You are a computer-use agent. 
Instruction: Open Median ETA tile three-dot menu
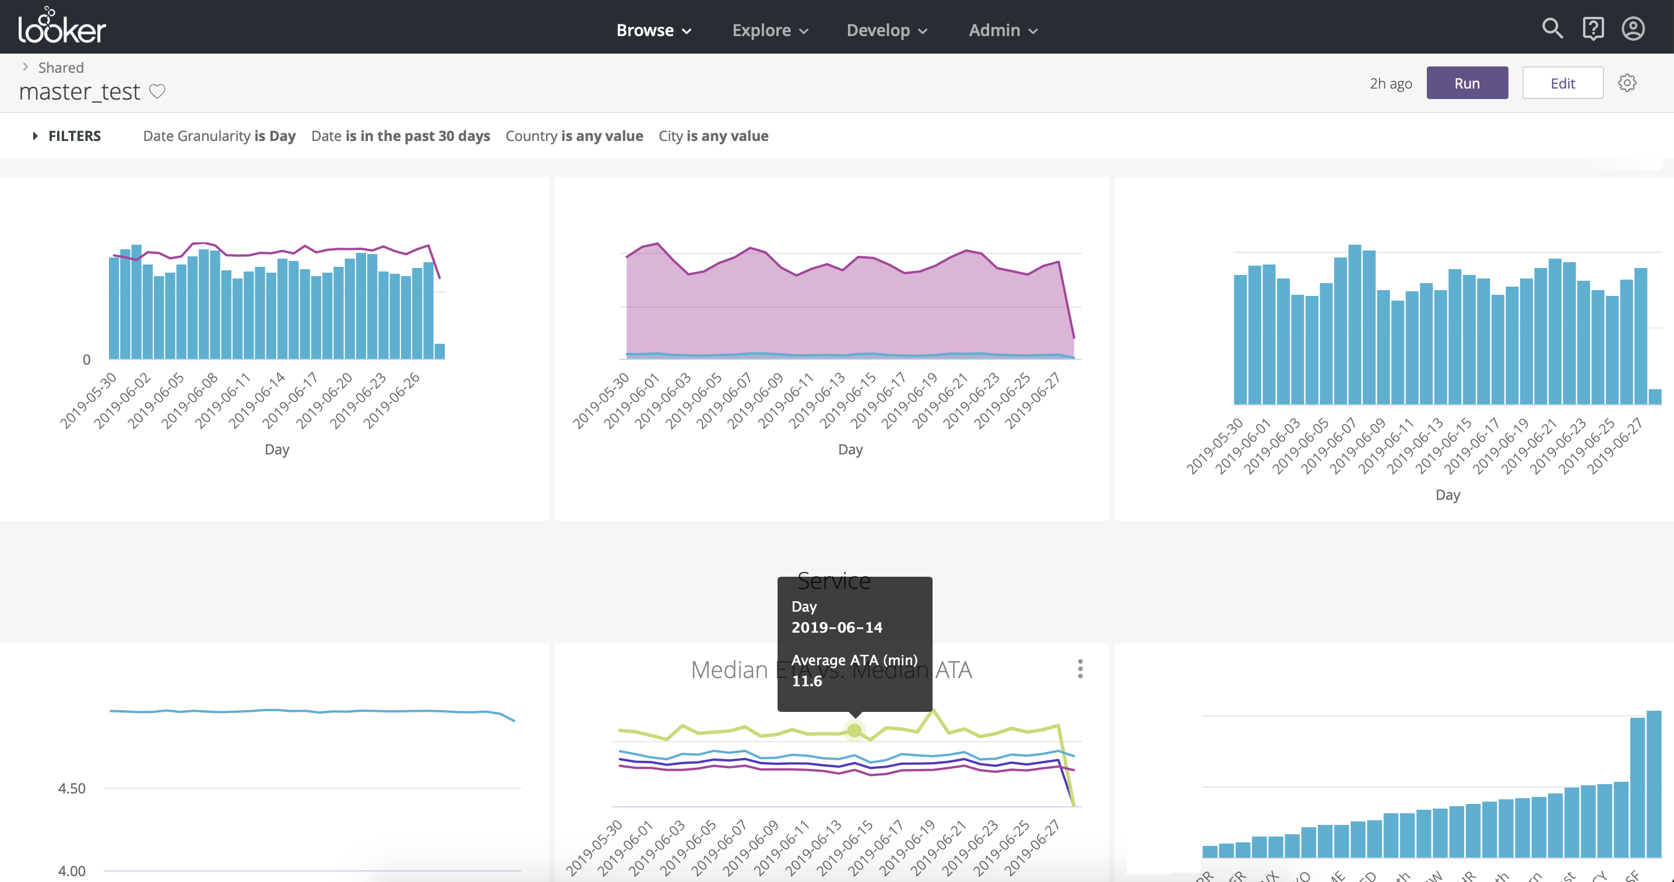tap(1080, 669)
